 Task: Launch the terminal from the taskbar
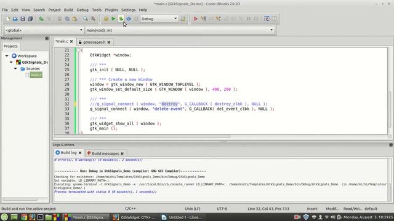[x=40, y=217]
